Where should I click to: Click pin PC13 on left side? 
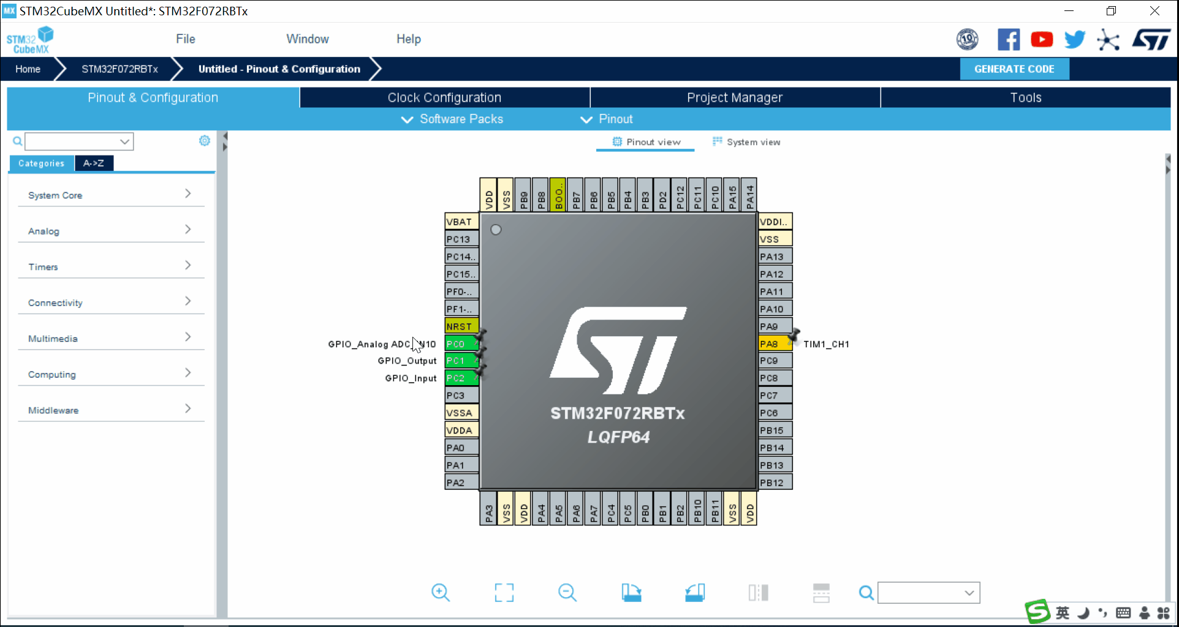(461, 239)
